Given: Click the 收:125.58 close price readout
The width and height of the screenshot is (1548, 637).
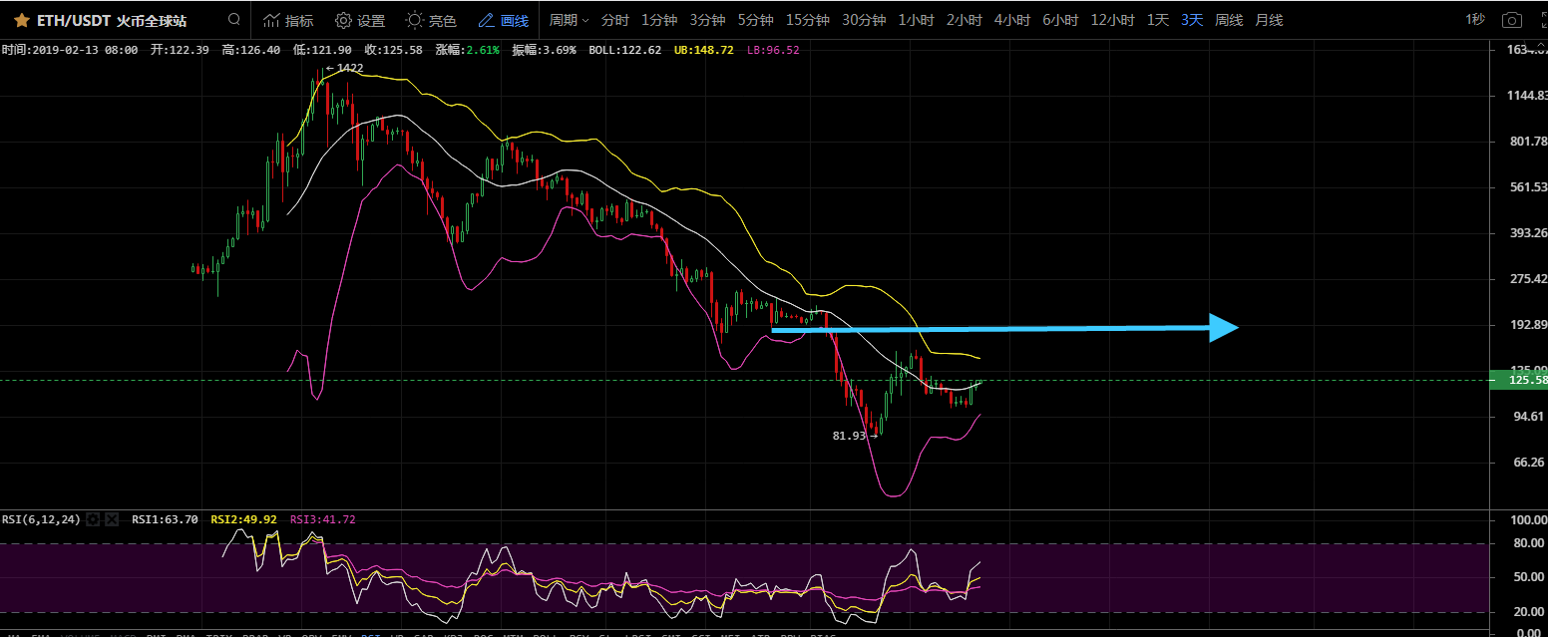Looking at the screenshot, I should [x=393, y=50].
